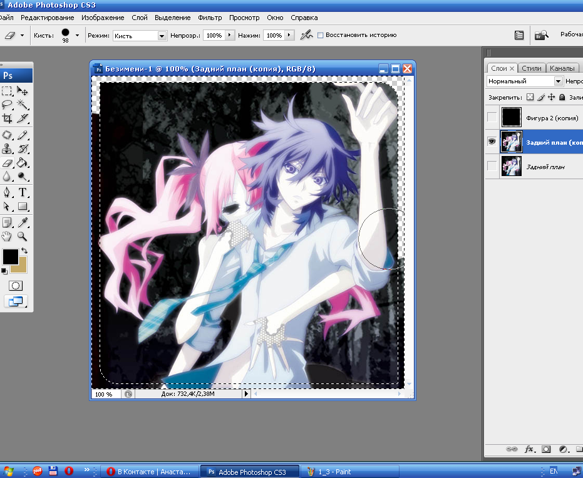Open the Нажим flow slider arrow
Image resolution: width=583 pixels, height=478 pixels.
point(289,35)
